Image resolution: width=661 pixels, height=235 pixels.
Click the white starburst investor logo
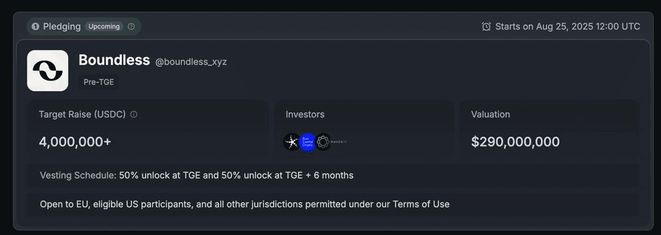click(292, 142)
